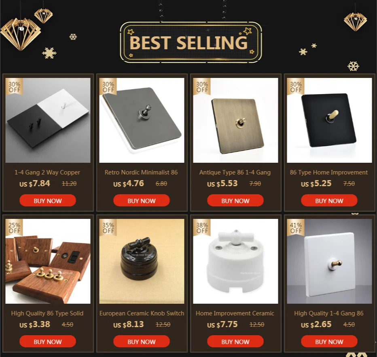The width and height of the screenshot is (377, 357).
Task: Click BUY NOW for European Ceramic Knob Switch
Action: point(142,341)
